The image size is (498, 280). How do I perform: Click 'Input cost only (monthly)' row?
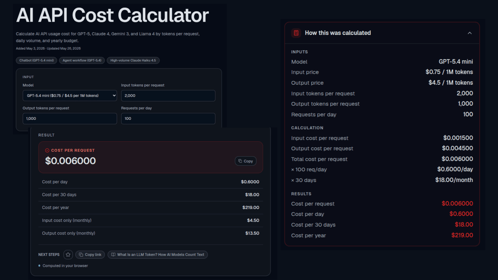pos(151,220)
